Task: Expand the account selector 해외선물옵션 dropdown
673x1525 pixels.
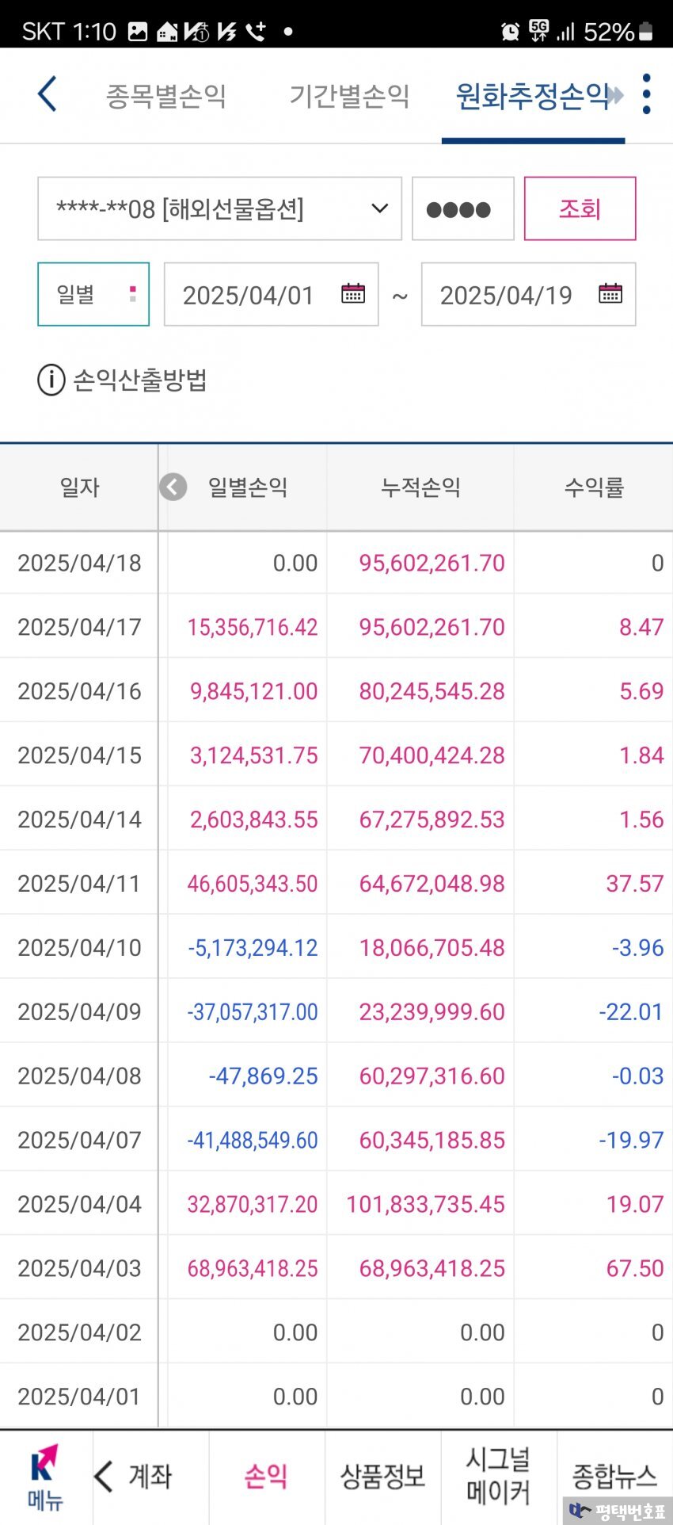Action: tap(219, 208)
